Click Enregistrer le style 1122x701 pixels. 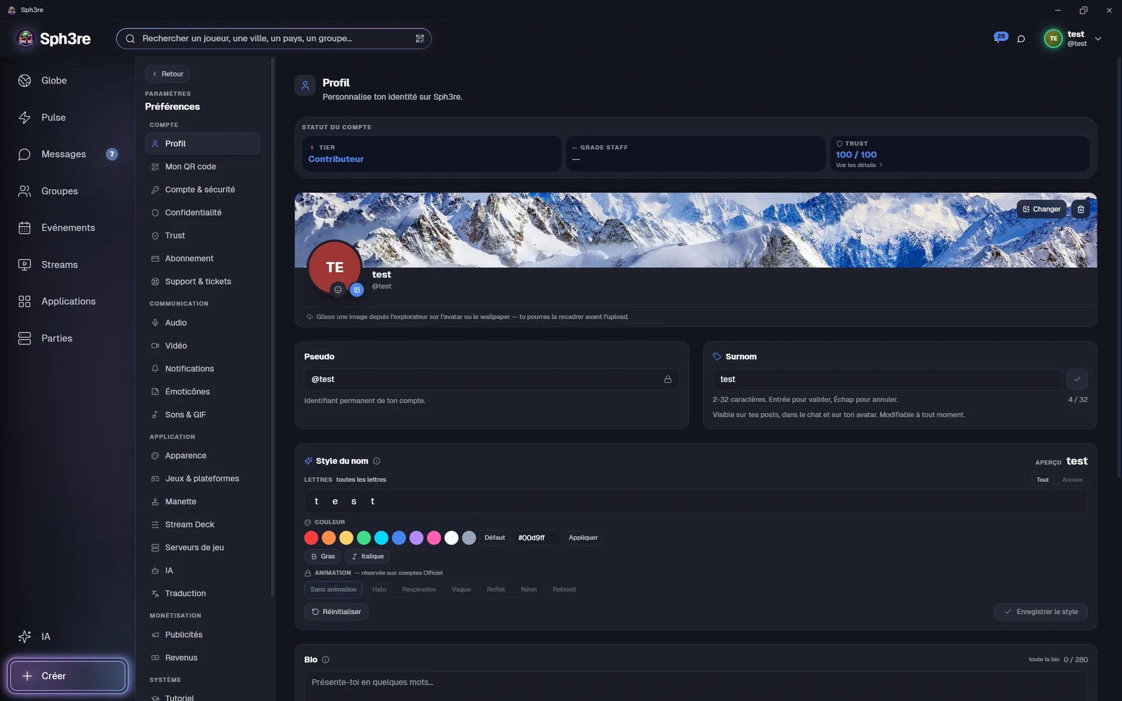pos(1041,612)
